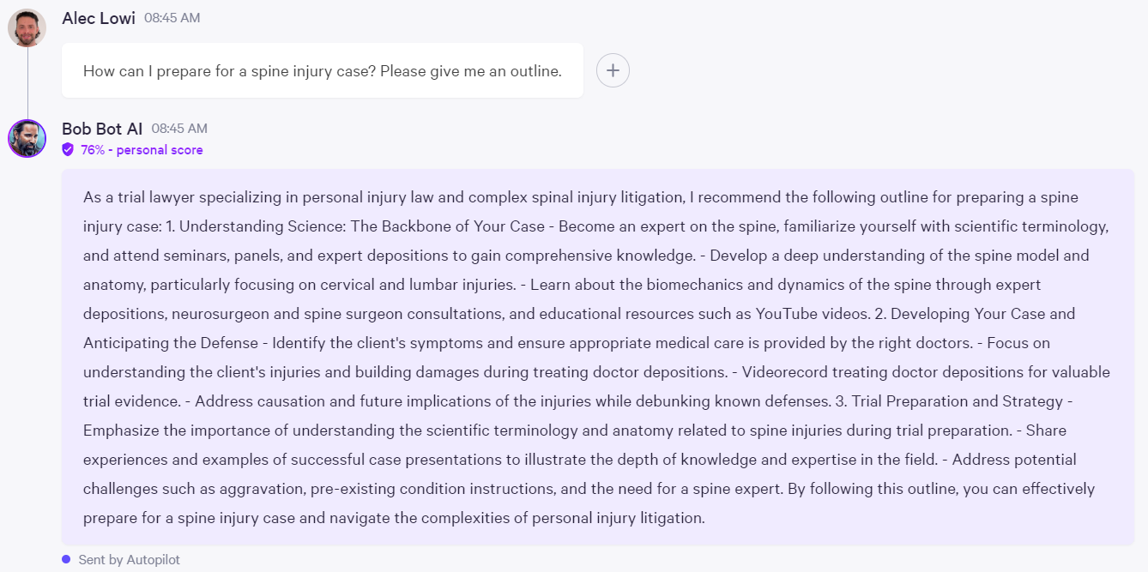Image resolution: width=1148 pixels, height=572 pixels.
Task: Click the "Sent by Autopilot" text
Action: [x=129, y=560]
